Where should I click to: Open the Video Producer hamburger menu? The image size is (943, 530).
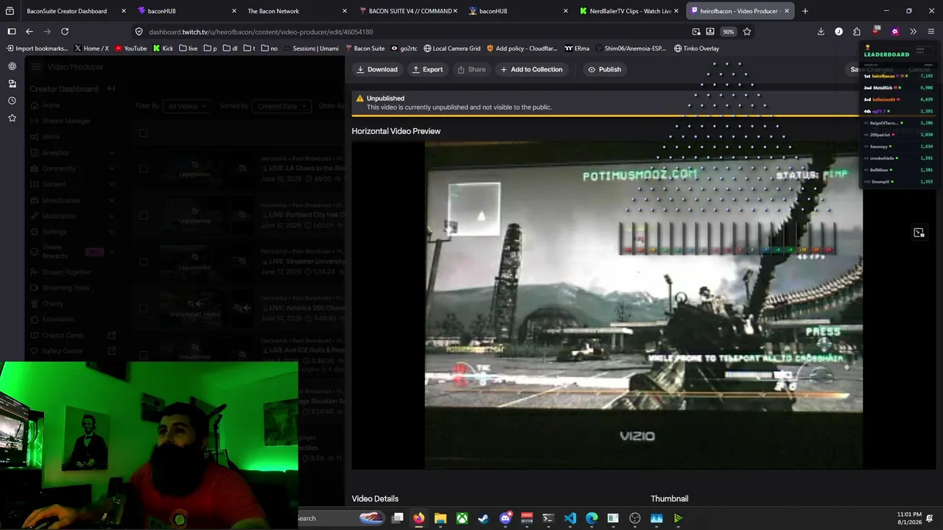pyautogui.click(x=36, y=67)
